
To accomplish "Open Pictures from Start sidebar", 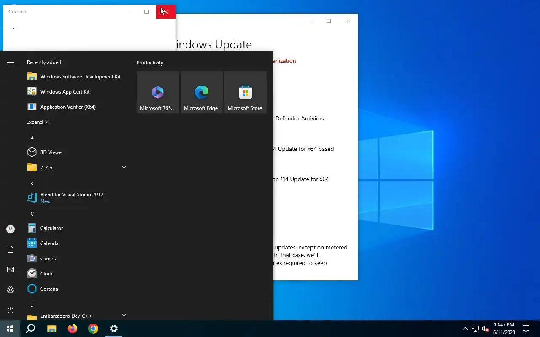I will 11,270.
